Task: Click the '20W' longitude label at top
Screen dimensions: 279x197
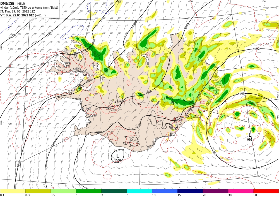Action: click(x=119, y=1)
